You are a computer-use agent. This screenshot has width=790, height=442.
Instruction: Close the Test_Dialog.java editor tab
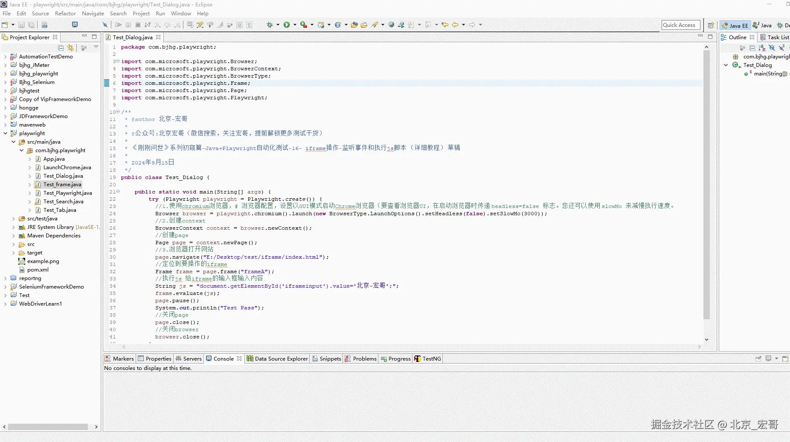pyautogui.click(x=158, y=37)
